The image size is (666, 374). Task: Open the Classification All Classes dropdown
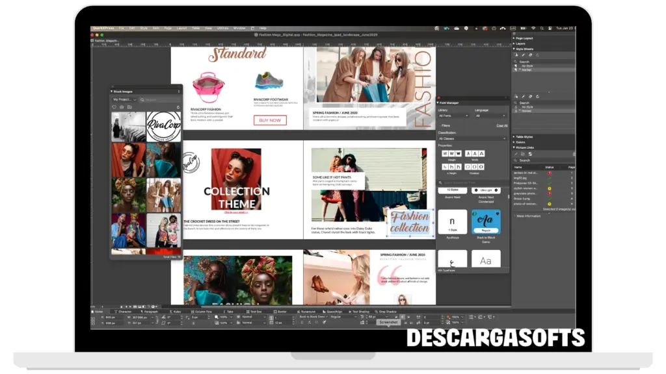[472, 138]
